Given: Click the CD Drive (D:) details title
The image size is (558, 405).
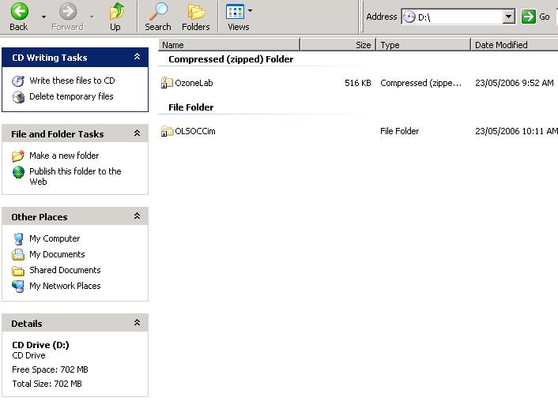Looking at the screenshot, I should pos(40,345).
